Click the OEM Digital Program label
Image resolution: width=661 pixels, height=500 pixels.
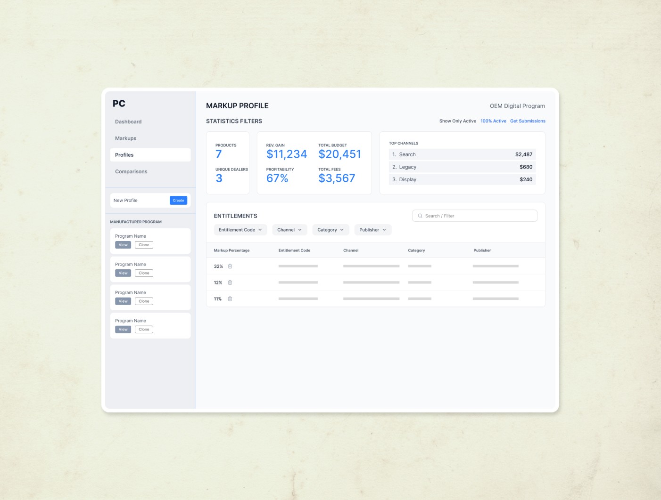(x=517, y=106)
